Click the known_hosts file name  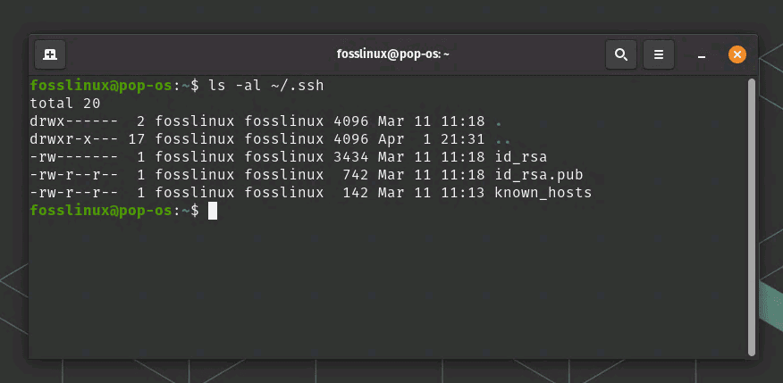pos(543,193)
